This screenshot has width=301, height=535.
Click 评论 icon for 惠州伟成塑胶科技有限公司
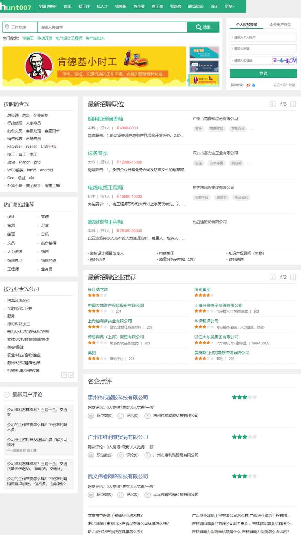click(x=121, y=416)
